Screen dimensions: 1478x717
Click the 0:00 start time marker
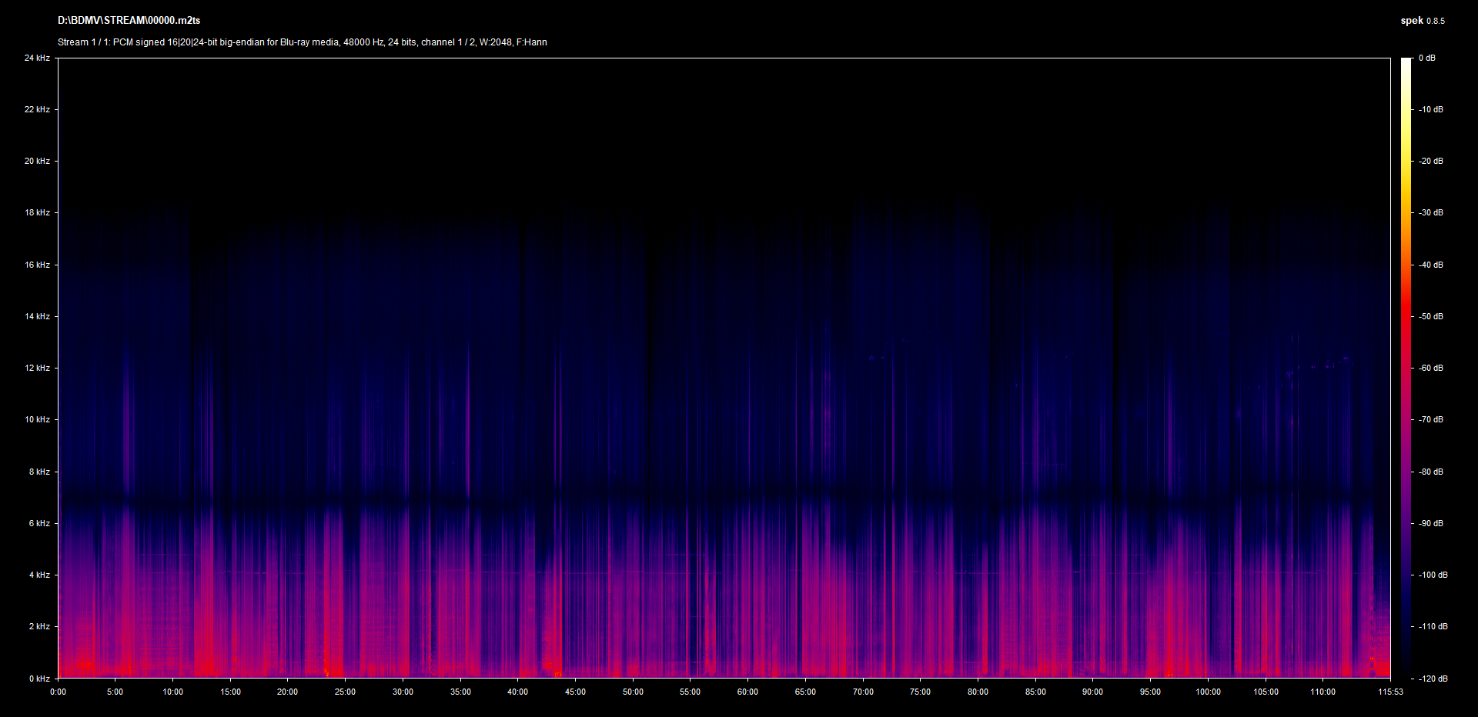[x=58, y=692]
